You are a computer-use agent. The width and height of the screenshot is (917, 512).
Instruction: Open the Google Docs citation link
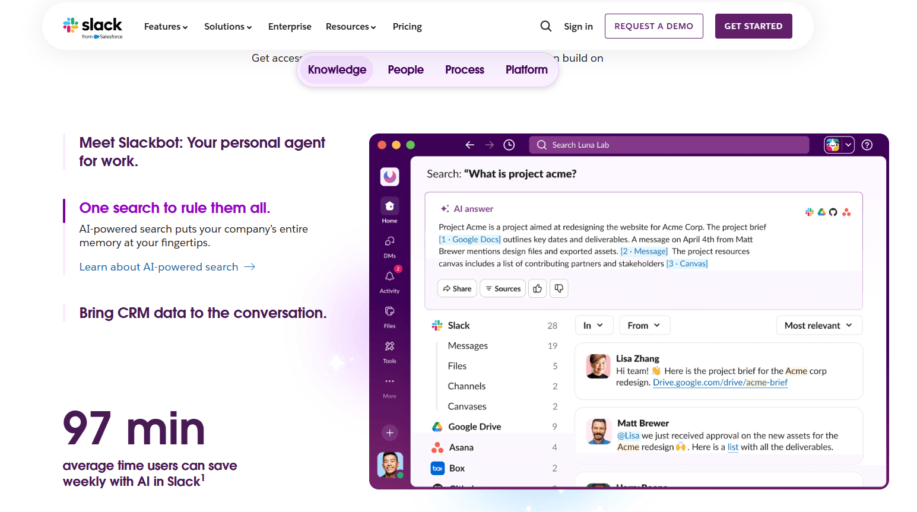click(470, 240)
